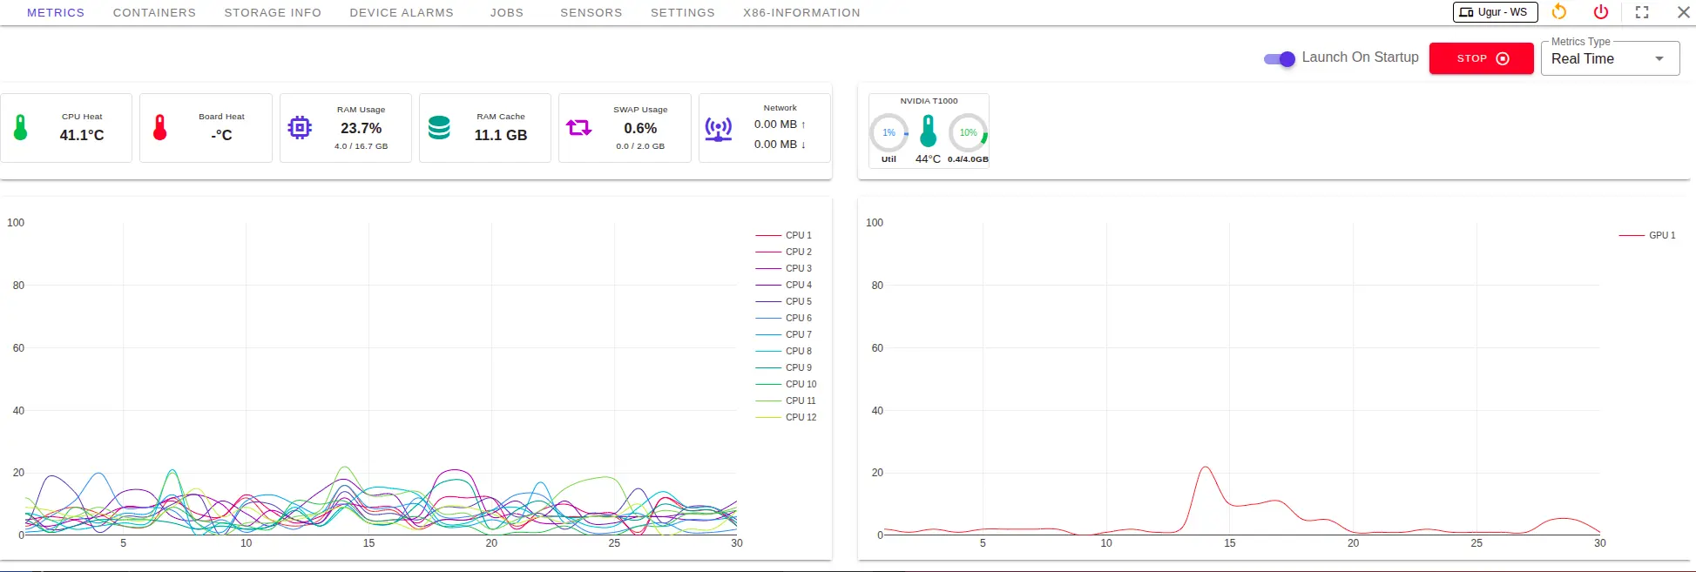Switch to the Containers tab
Viewport: 1696px width, 572px height.
(x=154, y=13)
